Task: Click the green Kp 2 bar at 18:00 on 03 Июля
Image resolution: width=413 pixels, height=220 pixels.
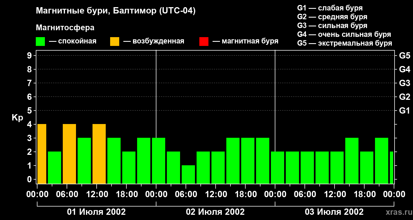Action: pyautogui.click(x=367, y=167)
